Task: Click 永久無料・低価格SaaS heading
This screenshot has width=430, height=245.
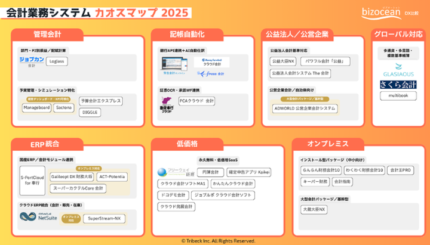Action: click(x=218, y=160)
